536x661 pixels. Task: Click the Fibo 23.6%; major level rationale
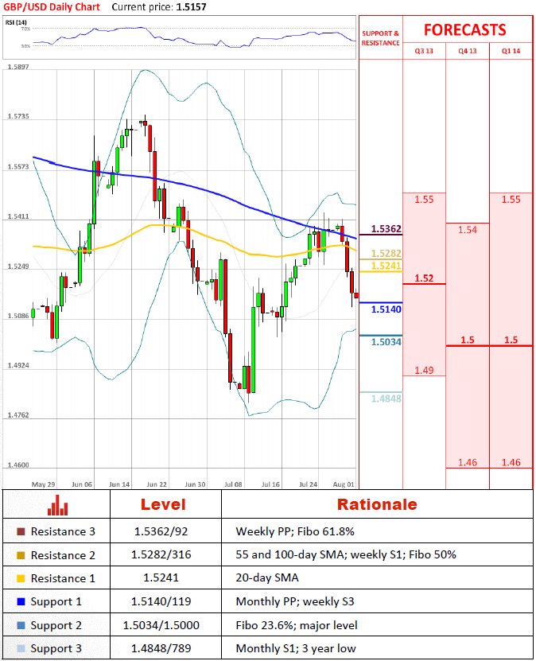click(x=297, y=625)
